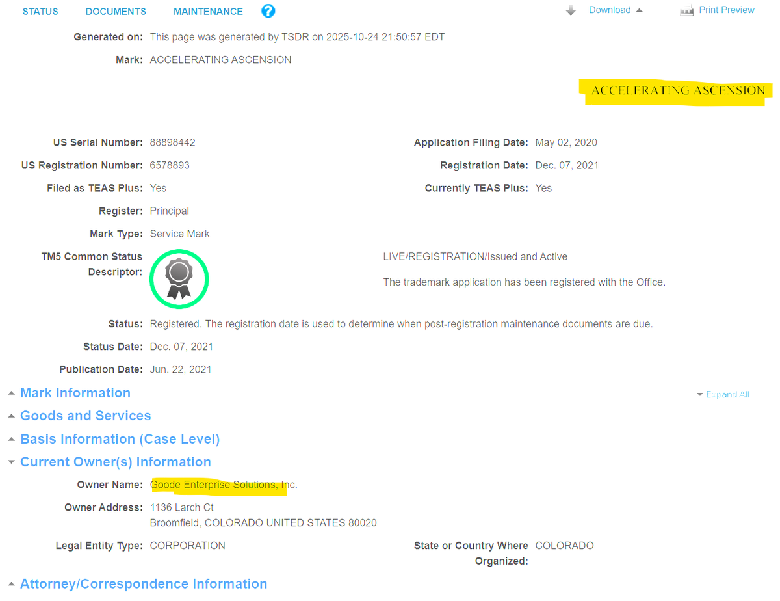Click the download arrow icon

(571, 10)
